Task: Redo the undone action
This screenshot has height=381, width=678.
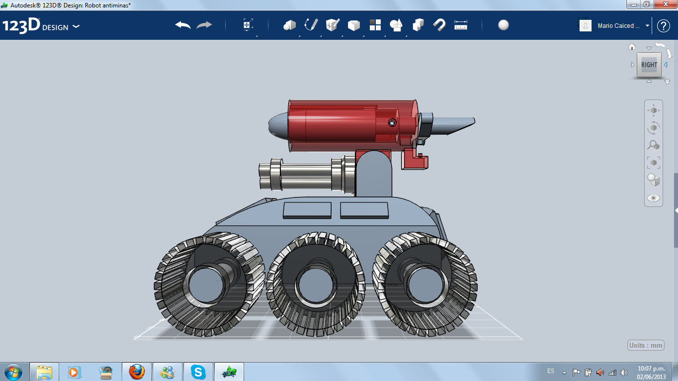Action: (204, 25)
